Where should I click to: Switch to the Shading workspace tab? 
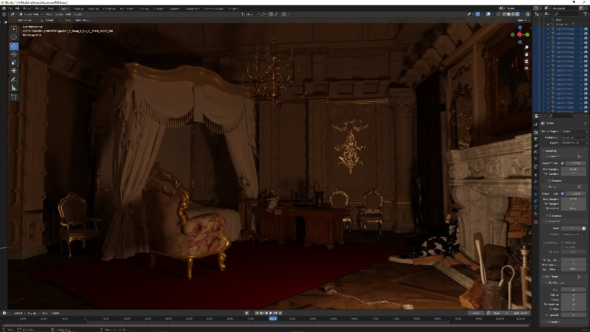coord(144,8)
